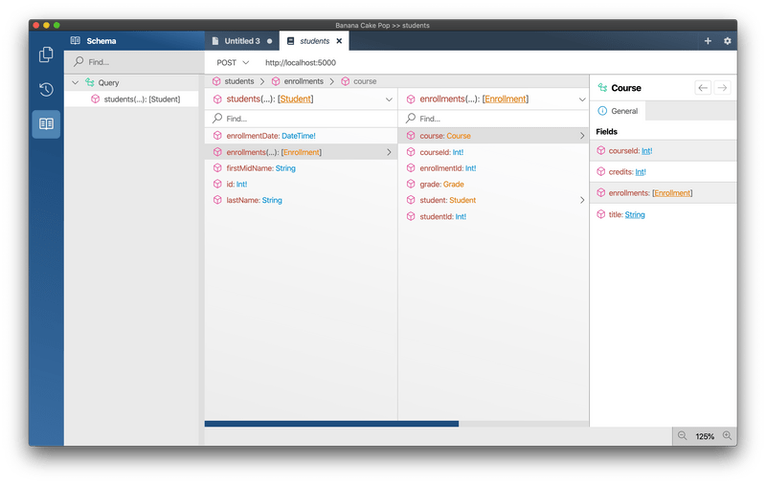
Task: Open settings gear icon
Action: coord(727,41)
